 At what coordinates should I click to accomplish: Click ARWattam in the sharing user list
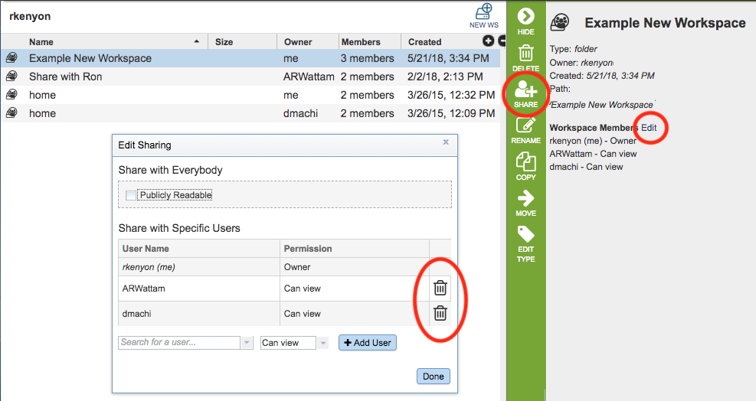click(x=144, y=289)
